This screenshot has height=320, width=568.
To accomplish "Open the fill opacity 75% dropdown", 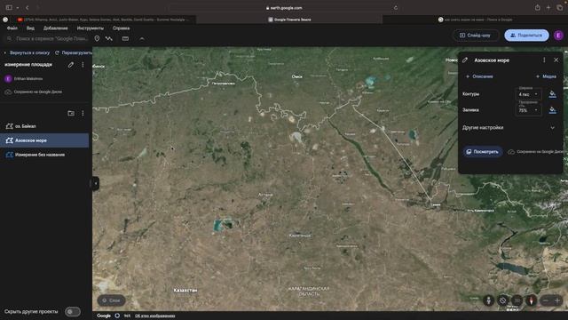I will (528, 110).
